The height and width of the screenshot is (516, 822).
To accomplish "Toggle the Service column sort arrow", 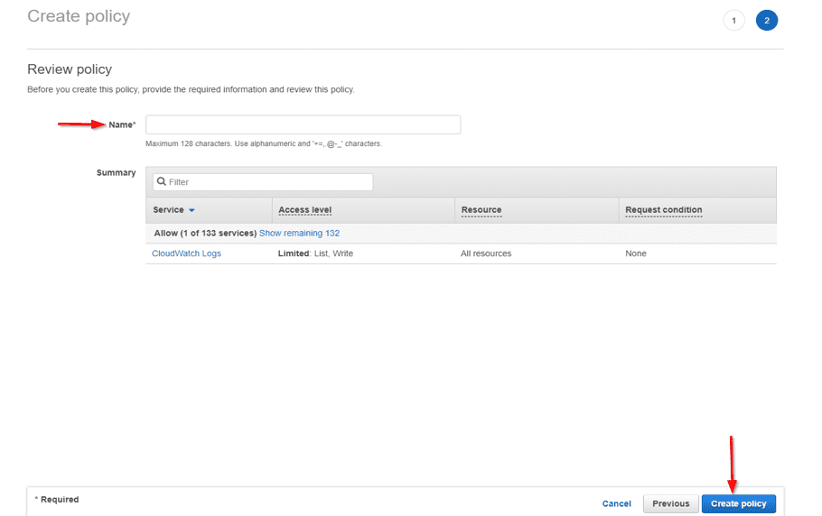I will [x=192, y=210].
